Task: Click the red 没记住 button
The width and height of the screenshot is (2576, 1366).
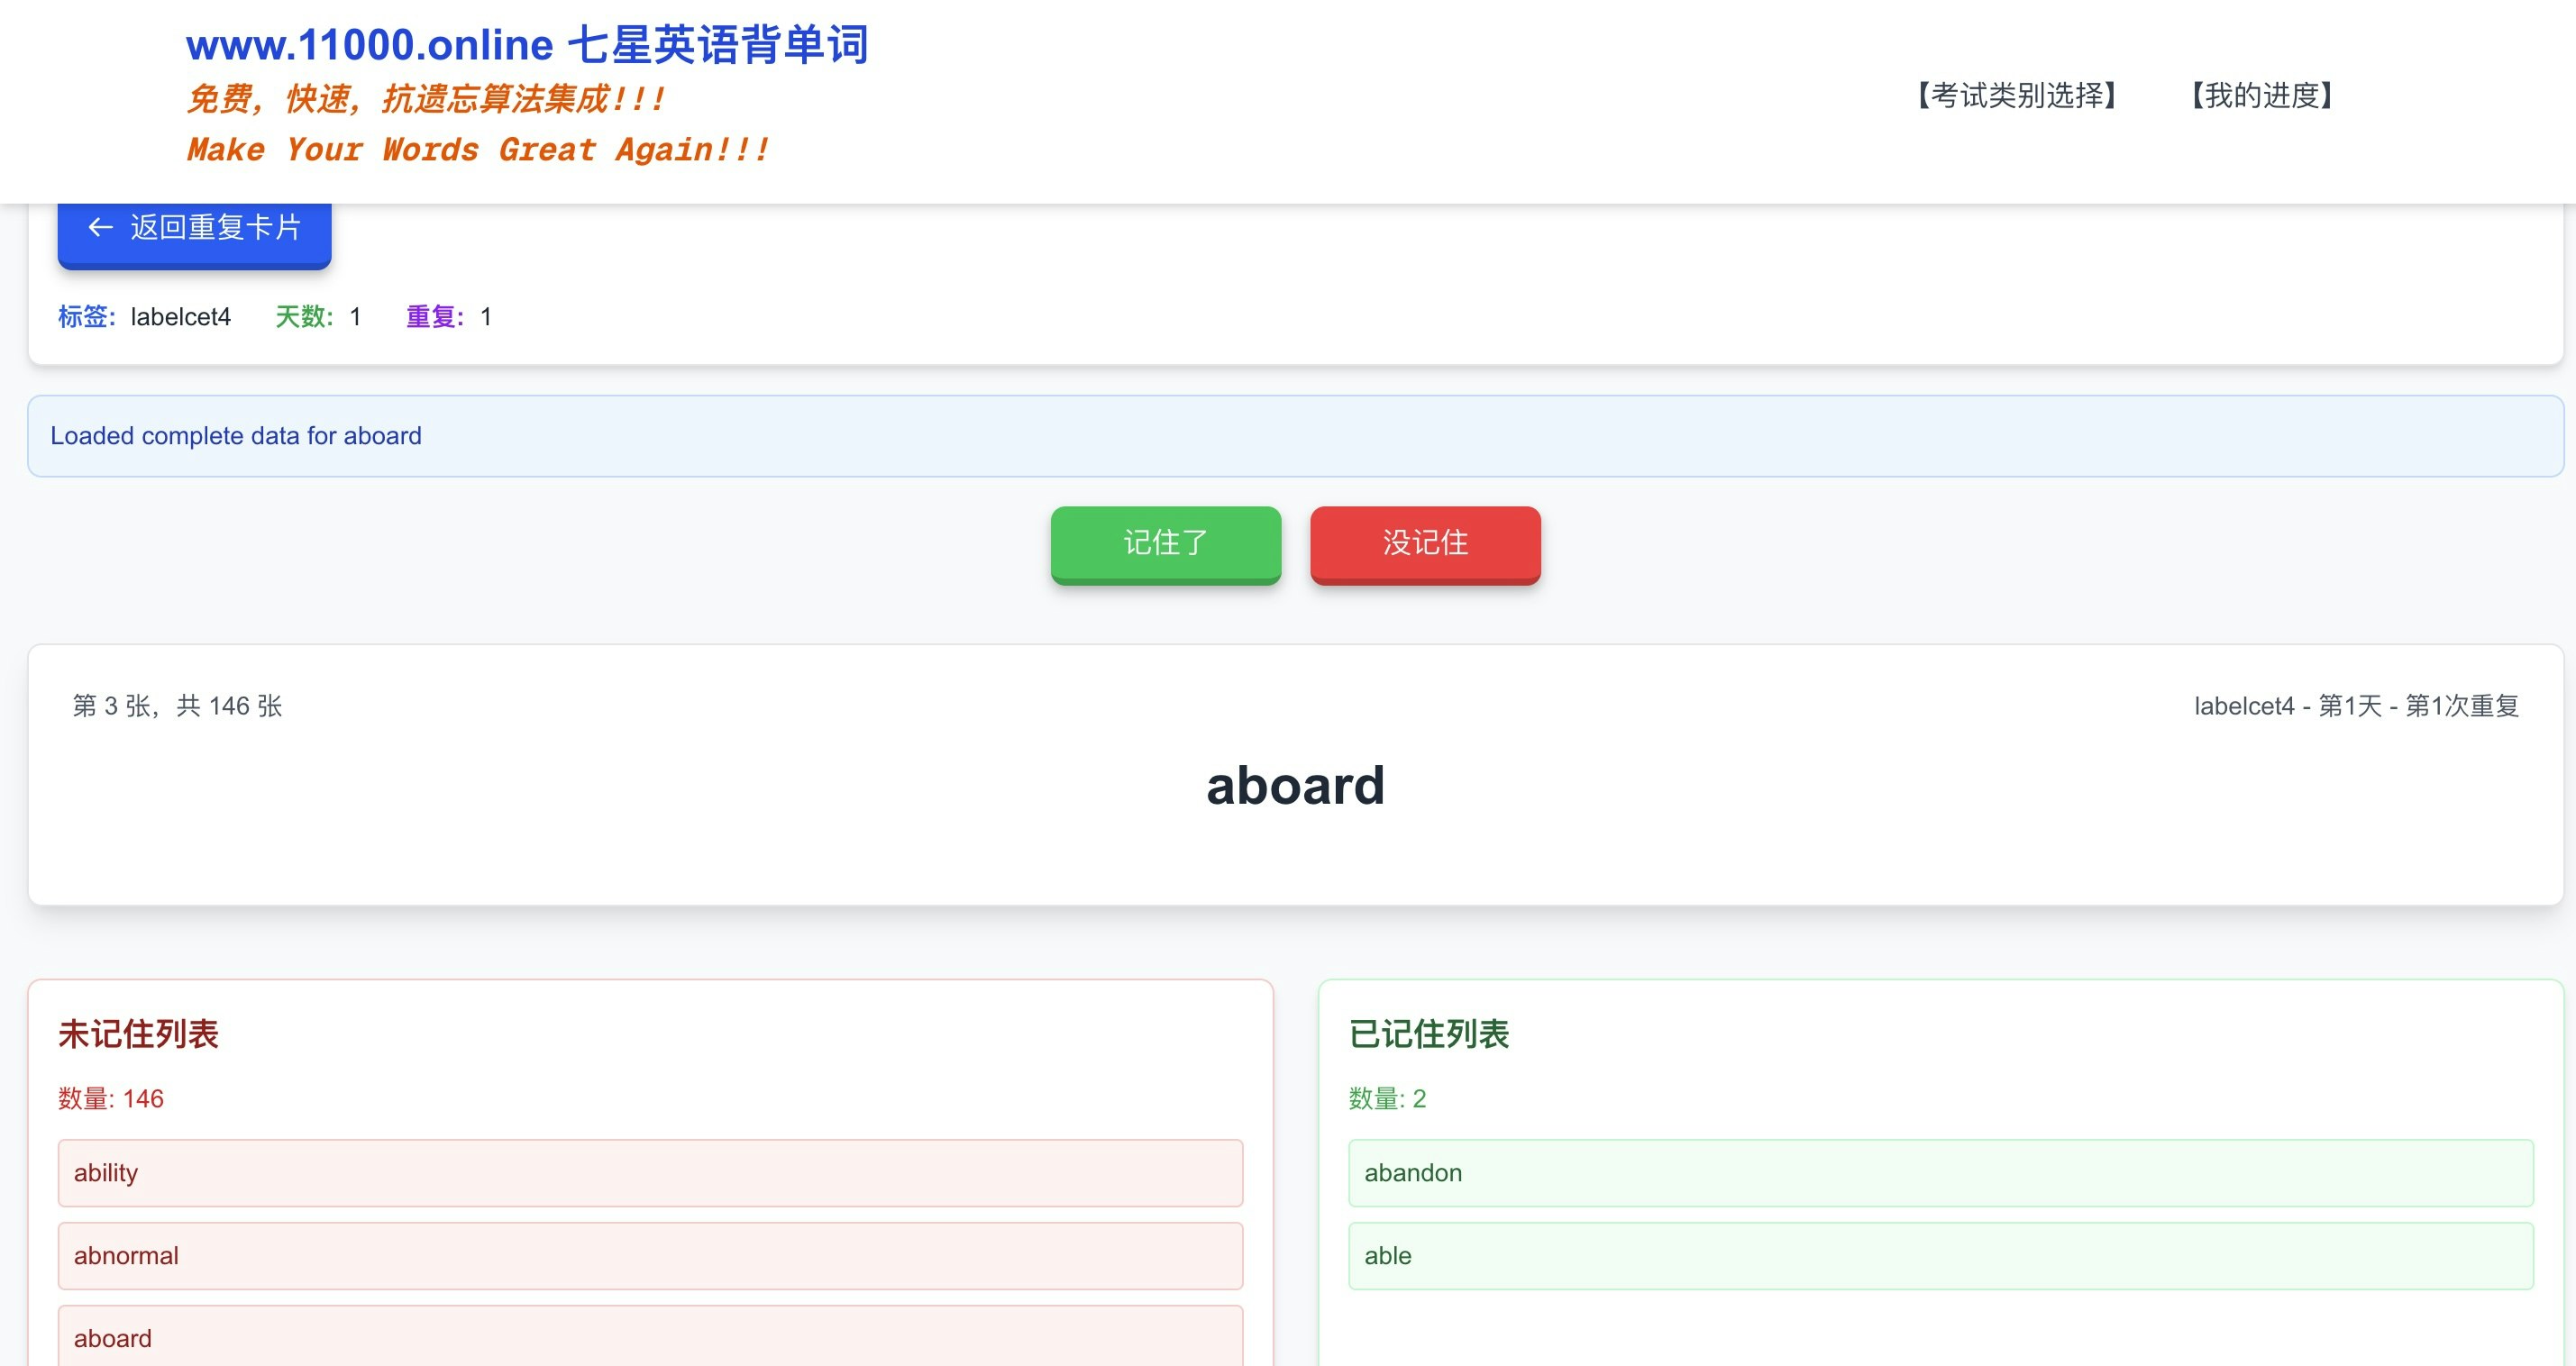Action: tap(1425, 544)
